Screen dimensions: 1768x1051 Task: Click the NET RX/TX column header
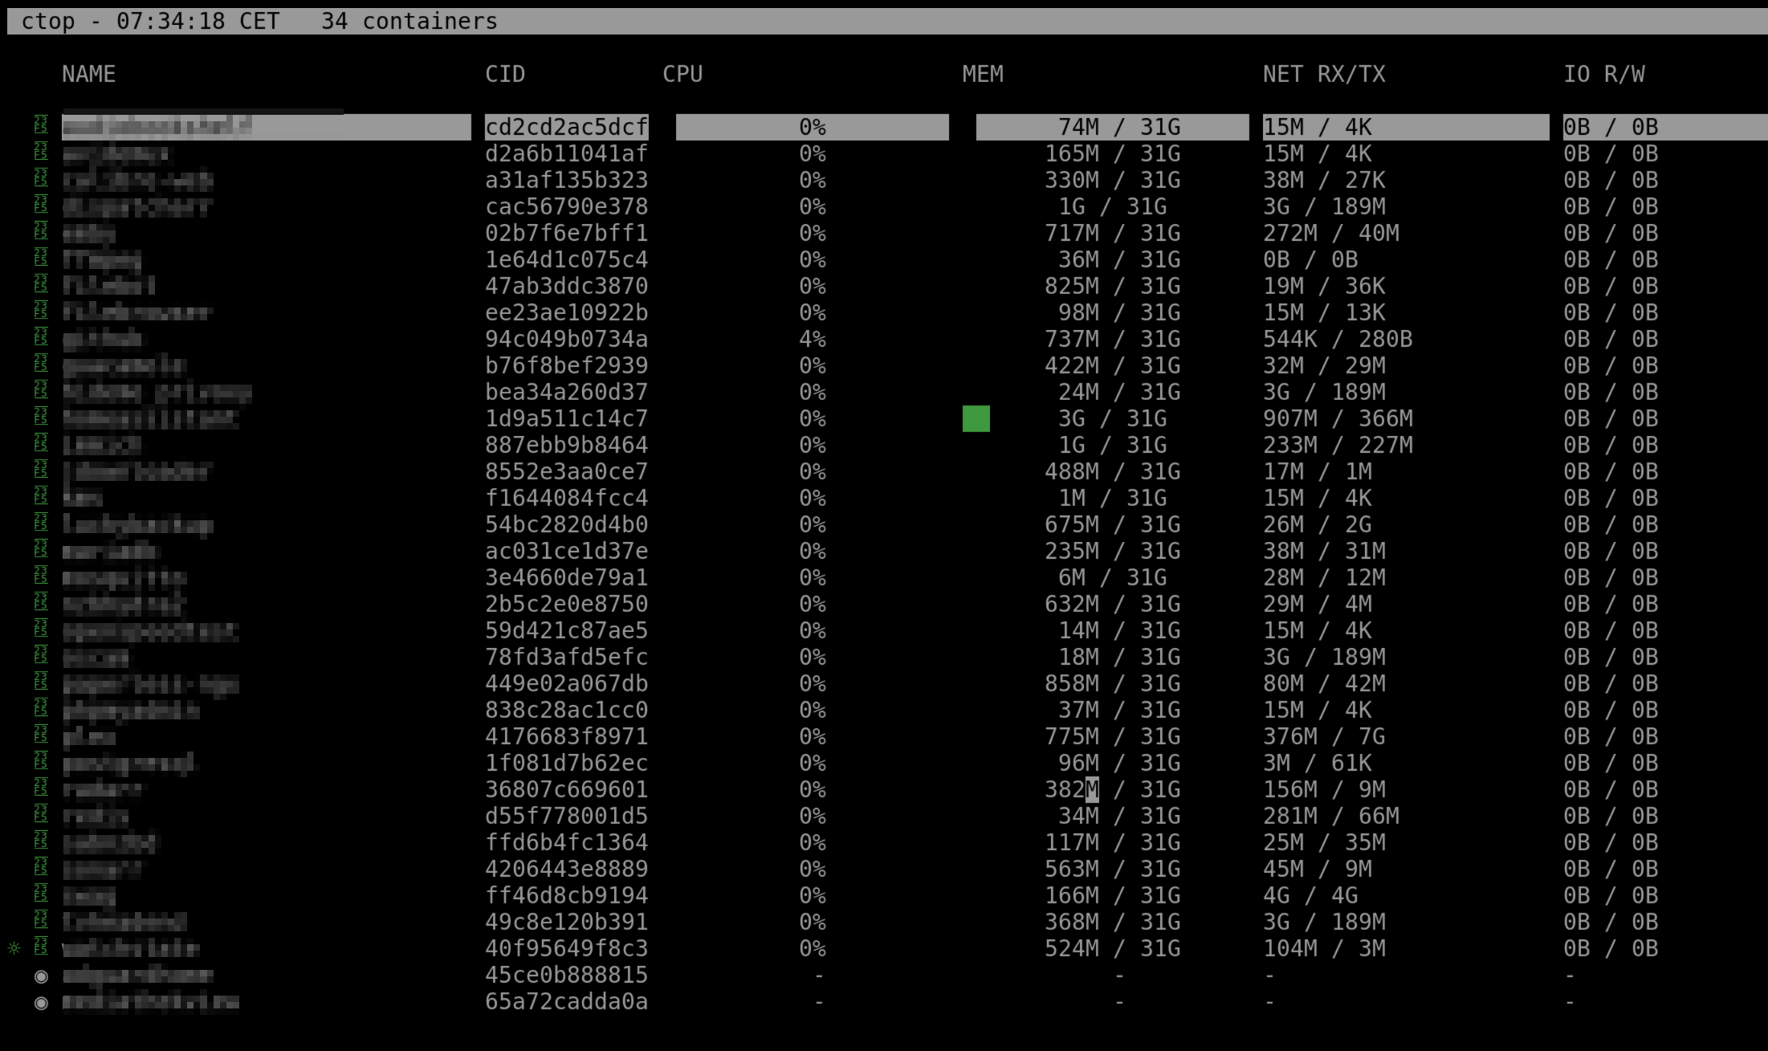tap(1323, 74)
